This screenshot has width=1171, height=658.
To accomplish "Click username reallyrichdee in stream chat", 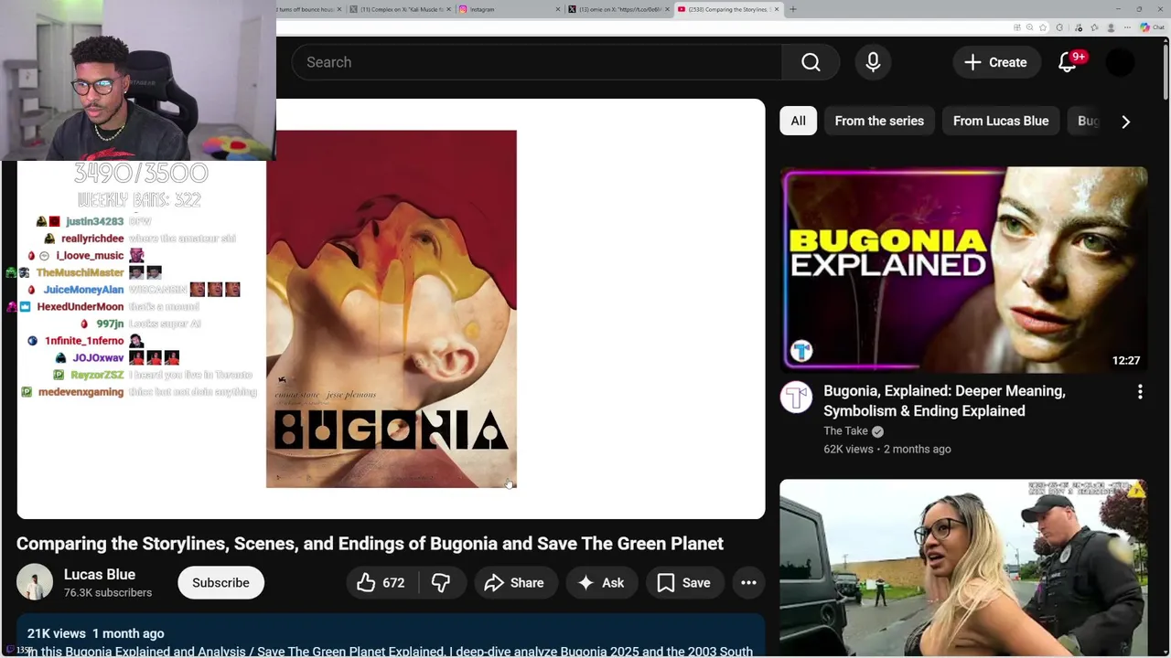I will click(92, 239).
